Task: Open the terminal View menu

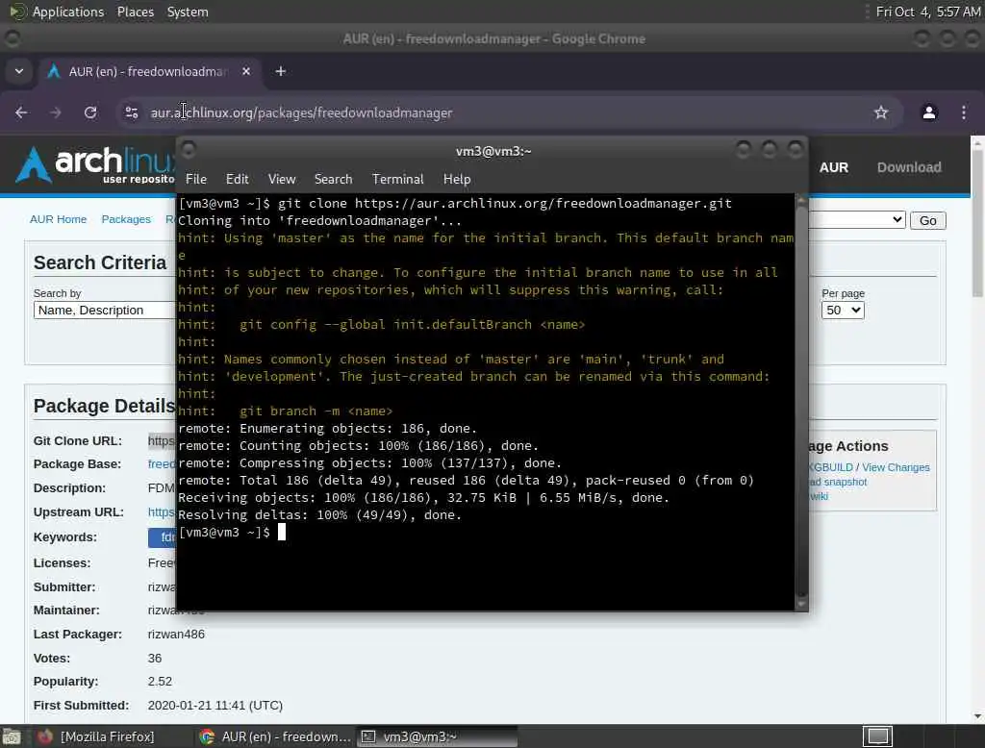Action: [282, 179]
